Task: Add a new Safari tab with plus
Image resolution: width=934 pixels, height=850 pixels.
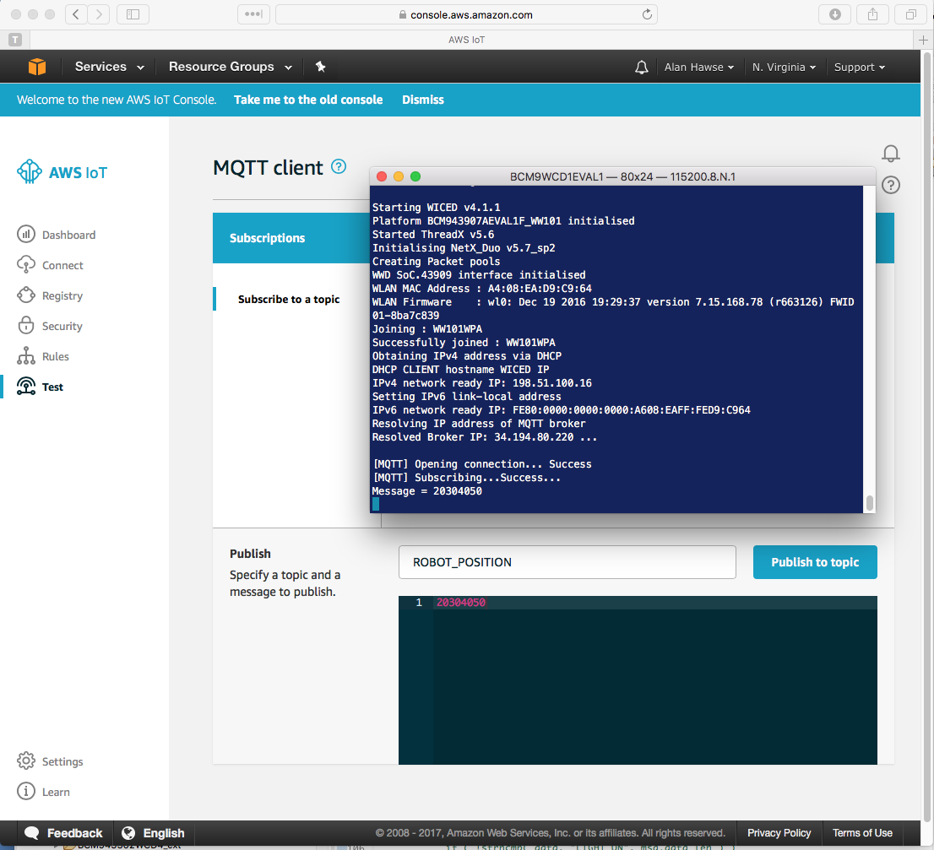Action: 923,40
